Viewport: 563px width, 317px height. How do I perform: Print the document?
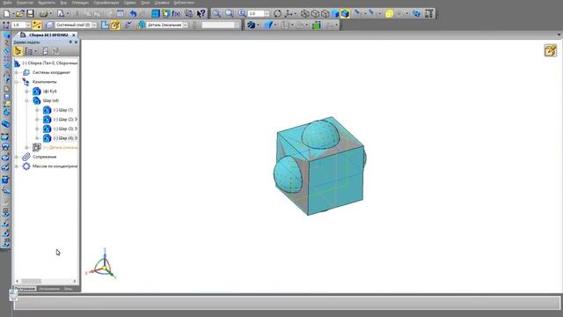(x=43, y=14)
